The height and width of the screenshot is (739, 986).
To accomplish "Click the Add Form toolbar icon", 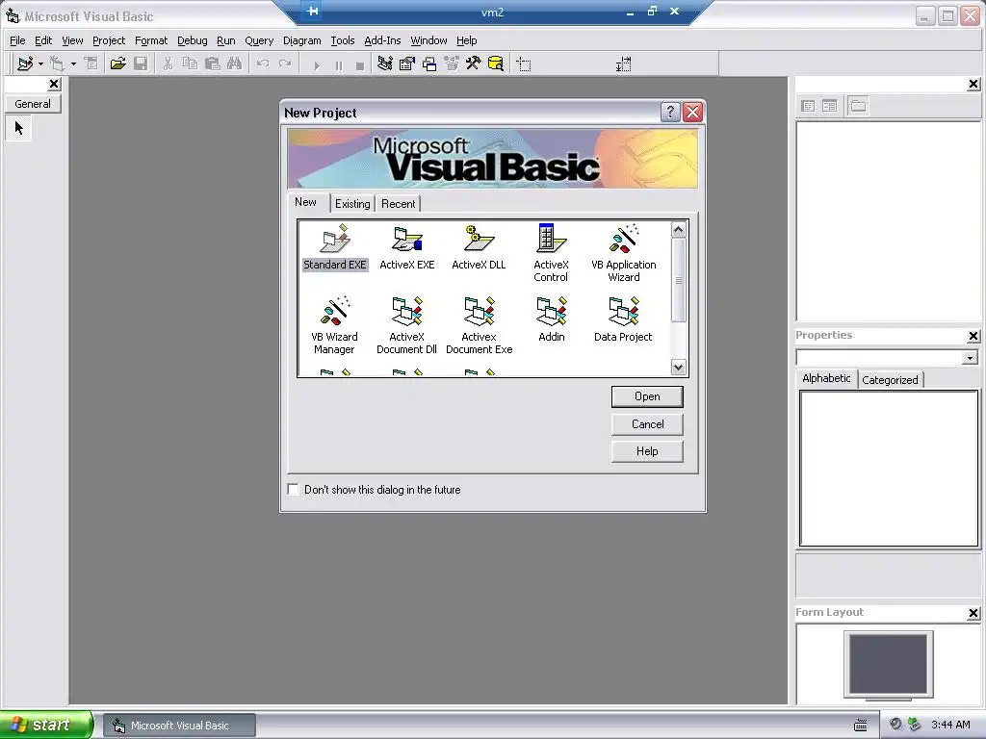I will [x=57, y=64].
